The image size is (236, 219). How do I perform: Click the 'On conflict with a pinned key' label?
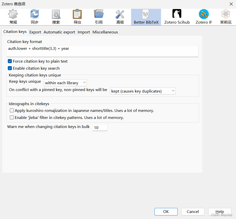[58, 90]
